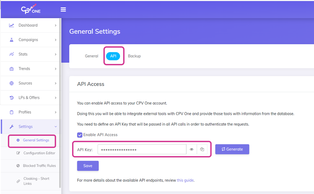Uncheck the Enable API Access checkbox
Screen dimensions: 314x194
pos(79,135)
